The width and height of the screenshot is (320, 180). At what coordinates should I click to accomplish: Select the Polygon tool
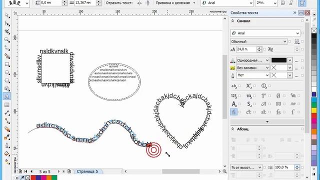coord(7,80)
